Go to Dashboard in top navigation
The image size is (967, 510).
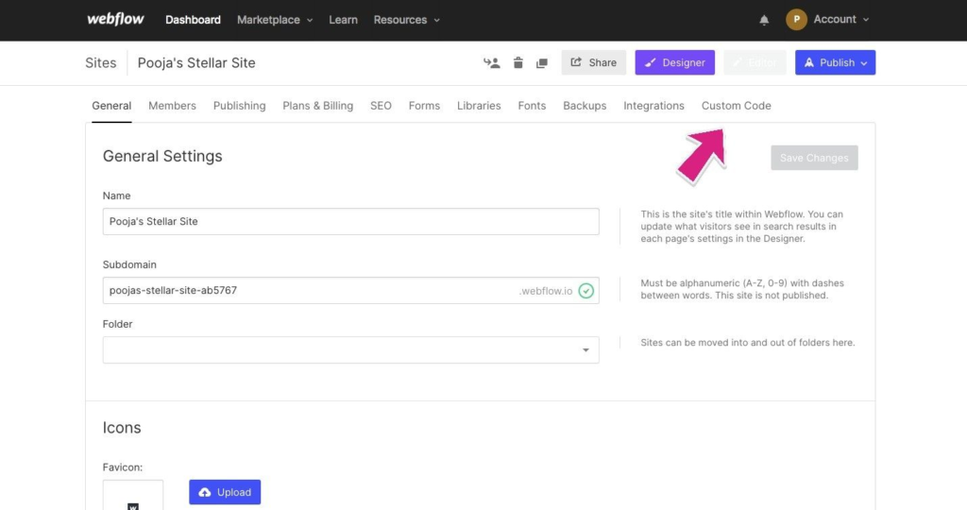point(193,20)
